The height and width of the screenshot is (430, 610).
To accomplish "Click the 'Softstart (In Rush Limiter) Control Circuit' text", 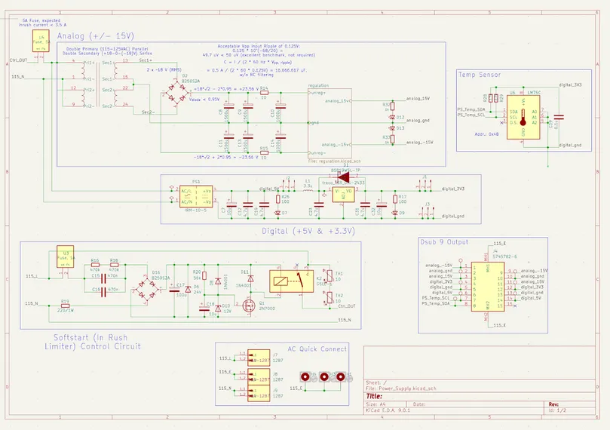I will point(97,341).
